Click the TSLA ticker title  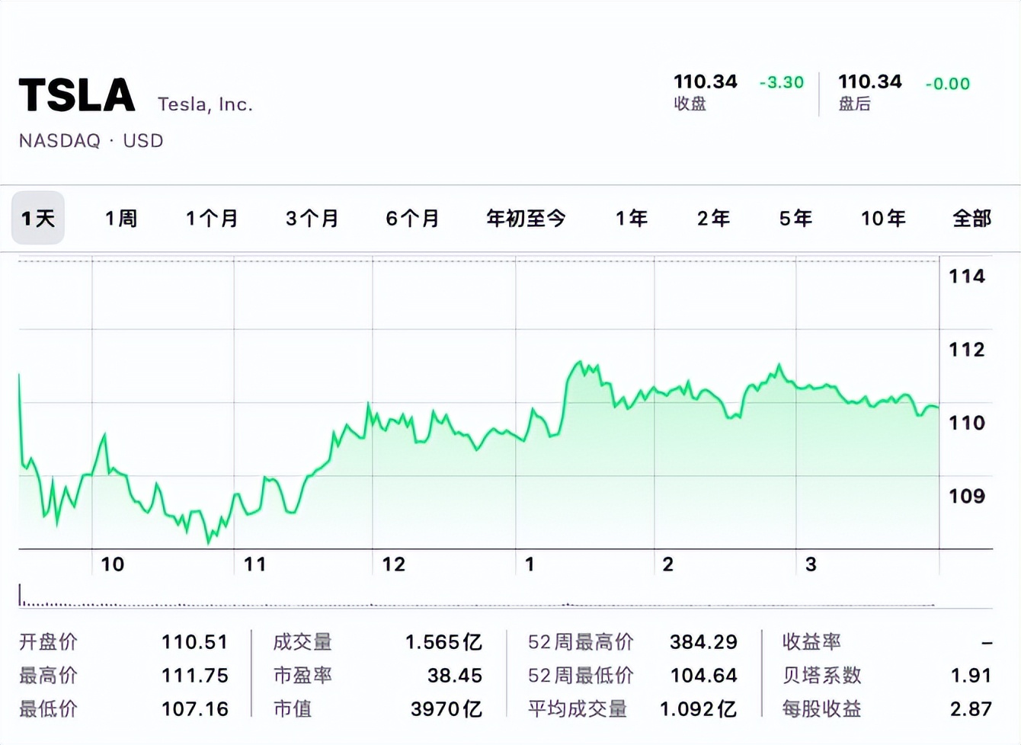click(x=76, y=94)
